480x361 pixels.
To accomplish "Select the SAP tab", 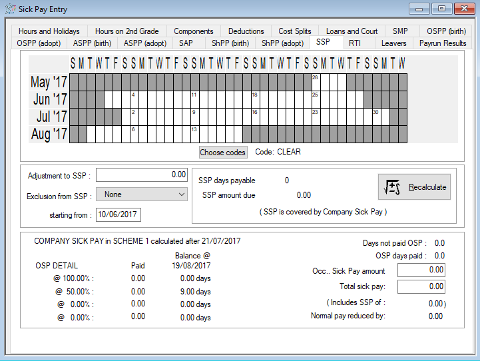I will [186, 43].
